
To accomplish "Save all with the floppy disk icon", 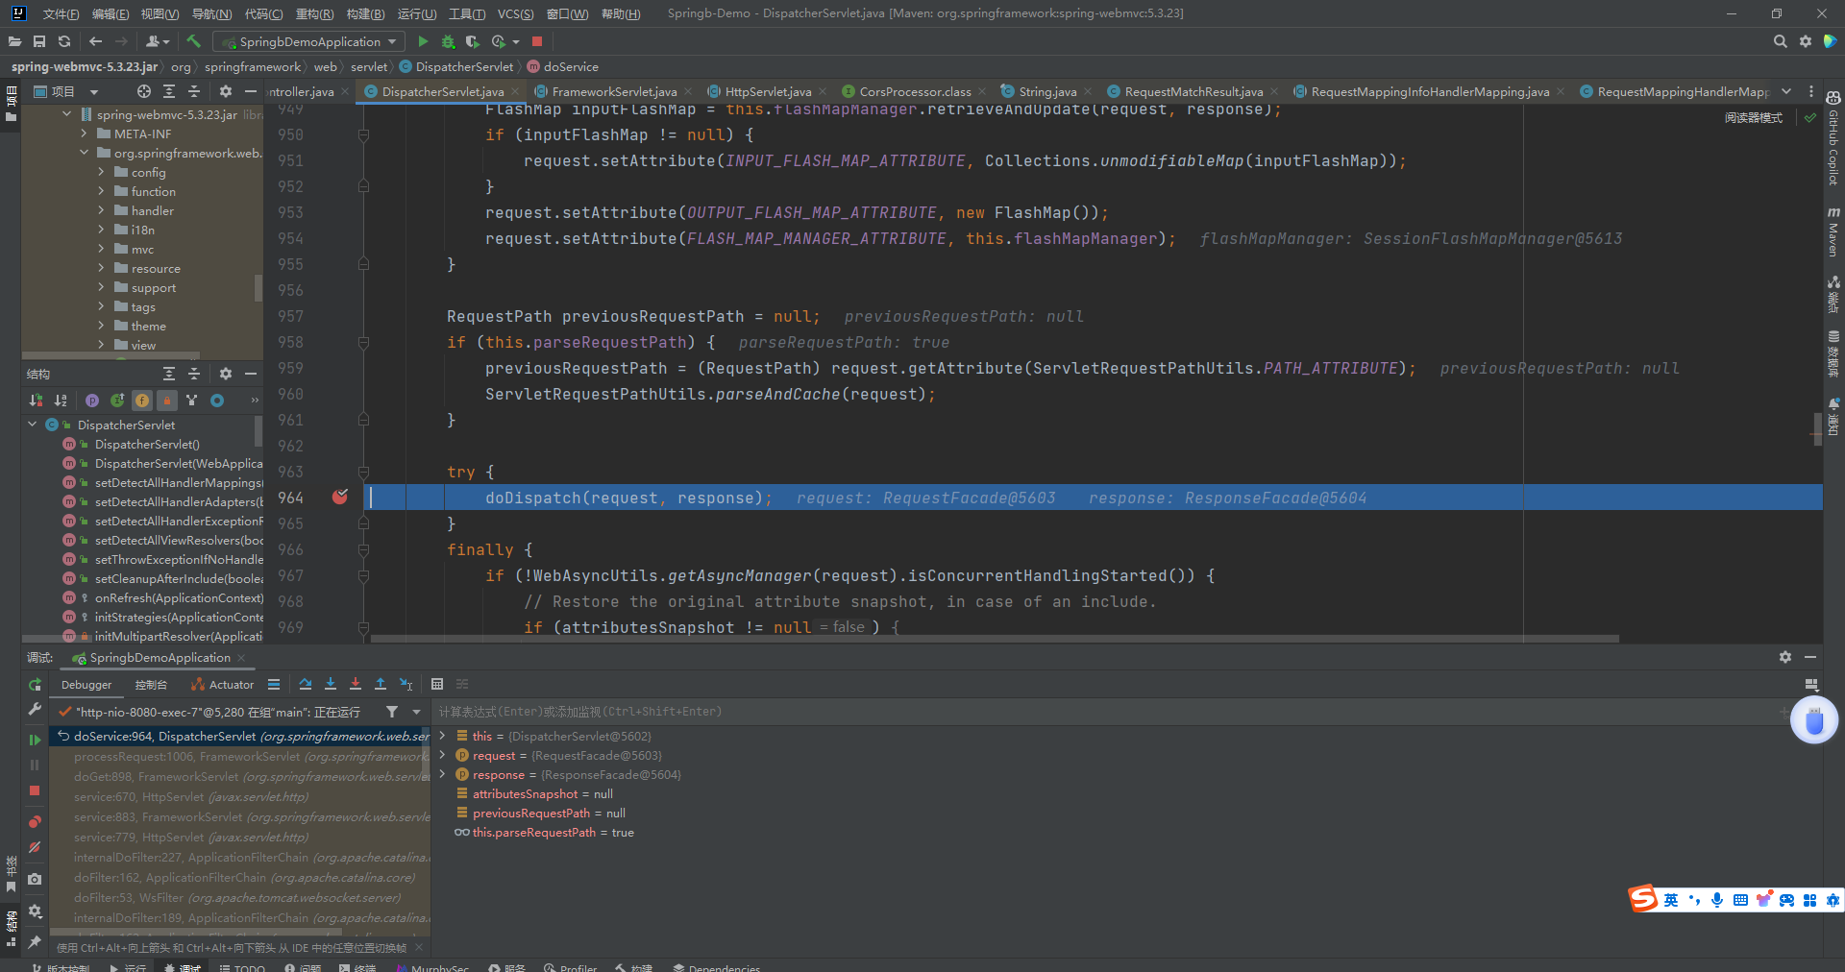I will click(39, 41).
